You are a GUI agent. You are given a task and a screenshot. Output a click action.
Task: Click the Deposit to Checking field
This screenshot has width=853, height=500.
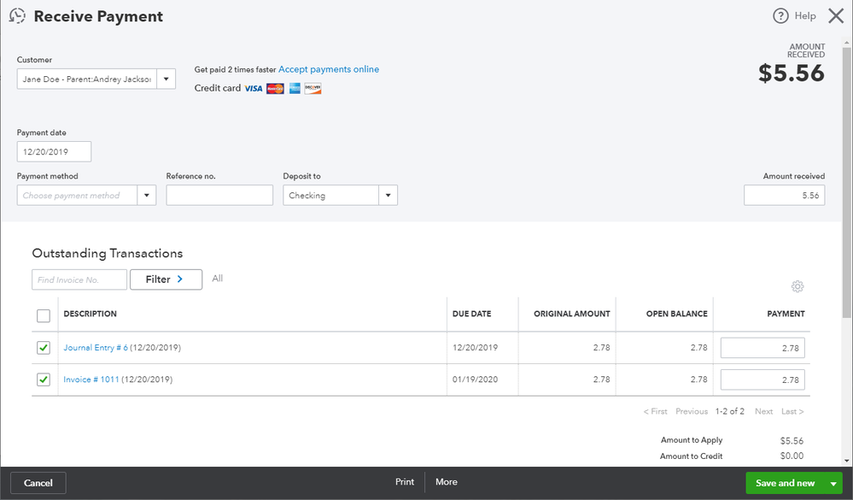pyautogui.click(x=330, y=195)
